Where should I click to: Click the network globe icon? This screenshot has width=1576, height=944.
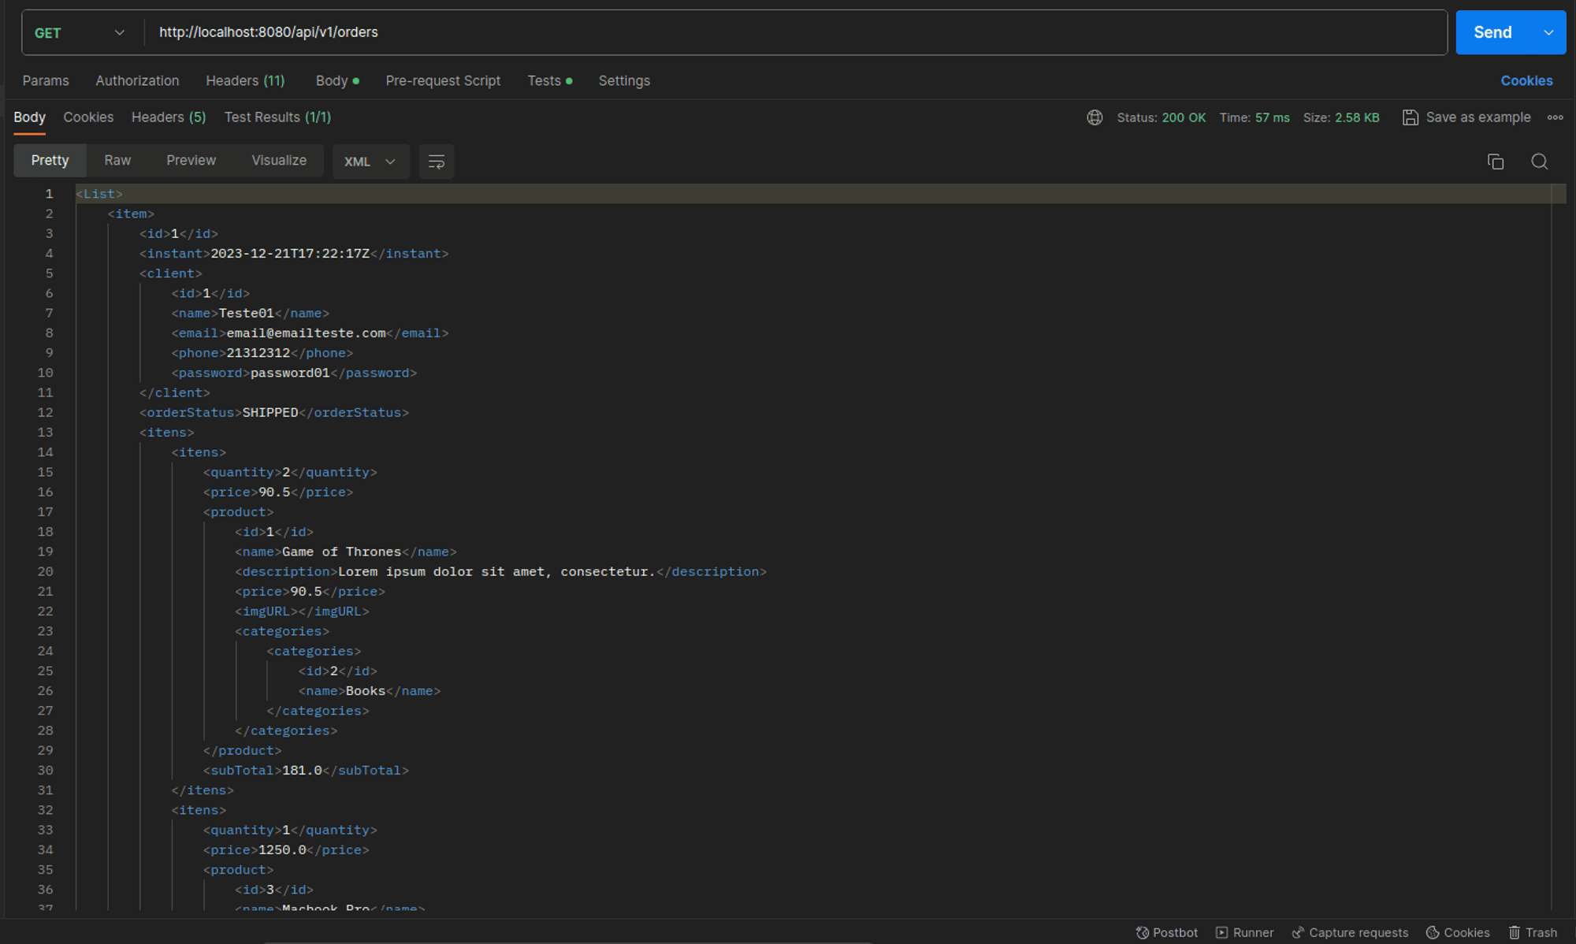pos(1095,117)
